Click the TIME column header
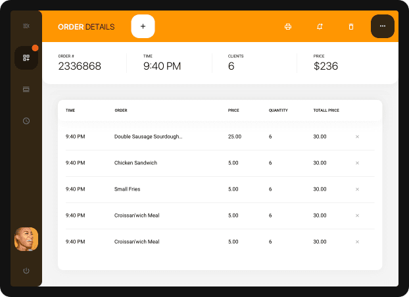The height and width of the screenshot is (297, 409). (x=70, y=110)
